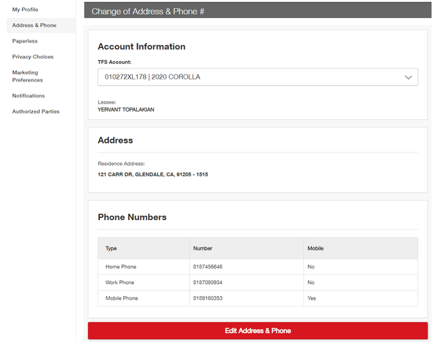Select mobile number 8189160353
This screenshot has width=445, height=342.
coord(208,298)
